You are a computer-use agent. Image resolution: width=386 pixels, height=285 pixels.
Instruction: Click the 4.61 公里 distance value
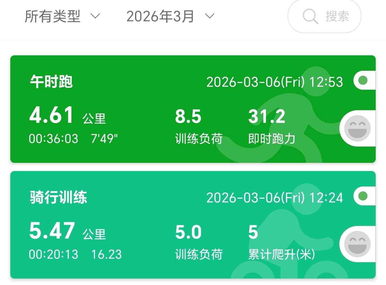tap(67, 115)
